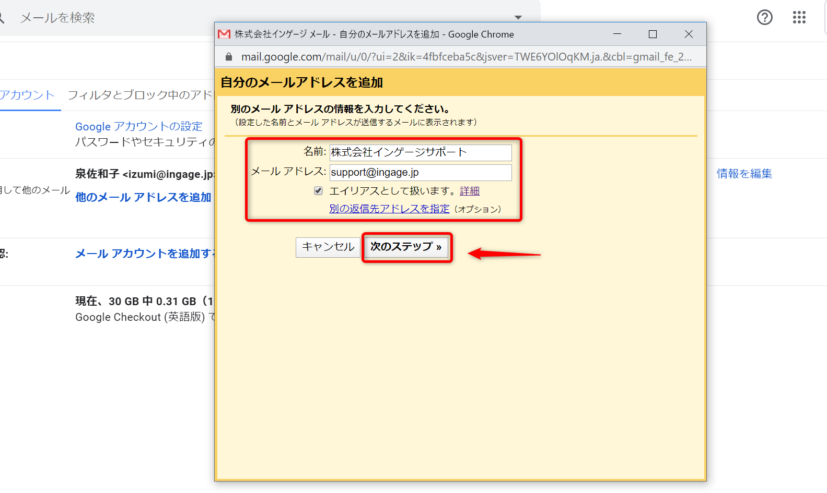Maximize the popup Chrome window
Viewport: 827px width, 493px height.
tap(653, 34)
